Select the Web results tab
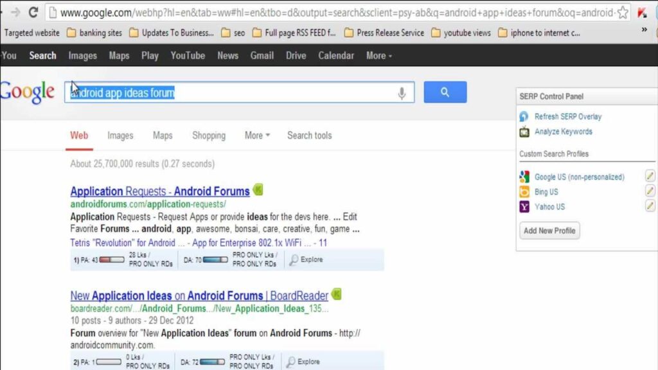Viewport: 658px width, 370px height. (79, 136)
